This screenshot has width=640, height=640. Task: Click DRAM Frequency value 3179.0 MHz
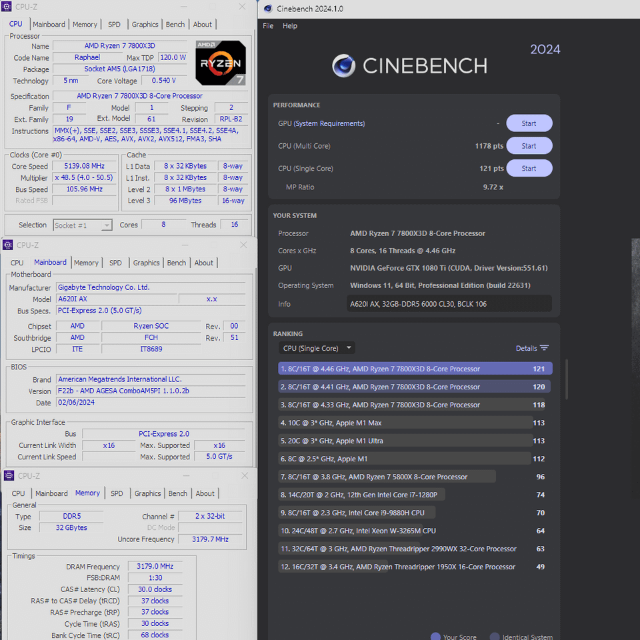(x=155, y=566)
